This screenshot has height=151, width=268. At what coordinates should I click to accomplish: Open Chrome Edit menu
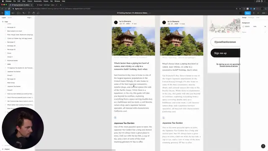coord(19,1)
